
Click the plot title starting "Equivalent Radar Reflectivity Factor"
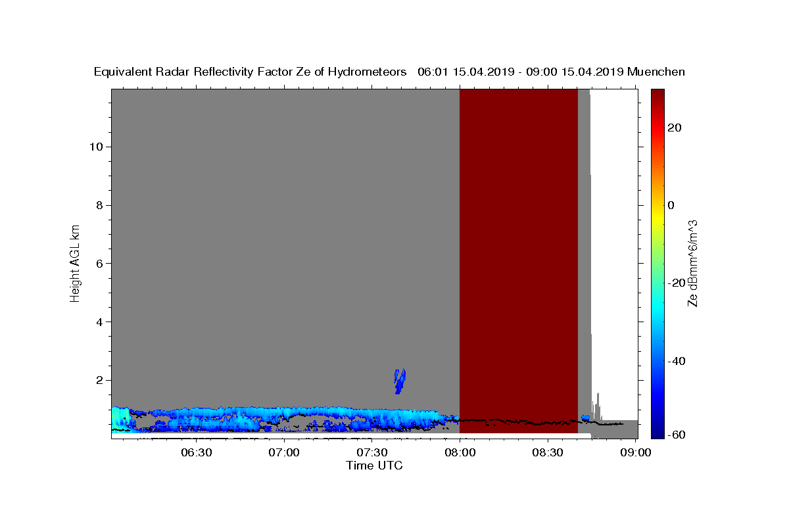389,72
